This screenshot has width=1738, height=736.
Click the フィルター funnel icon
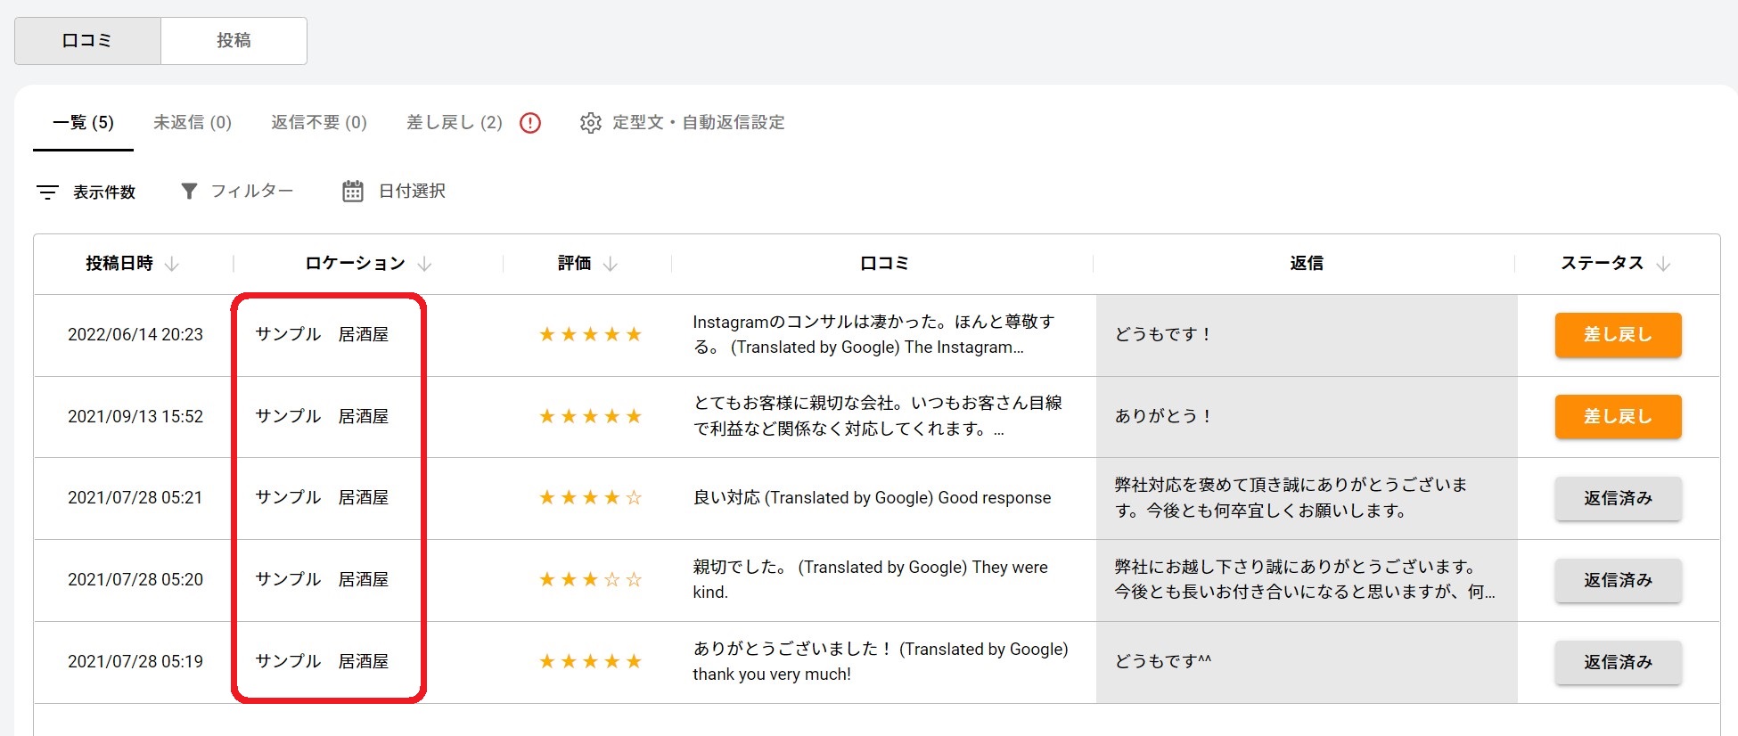click(x=189, y=192)
